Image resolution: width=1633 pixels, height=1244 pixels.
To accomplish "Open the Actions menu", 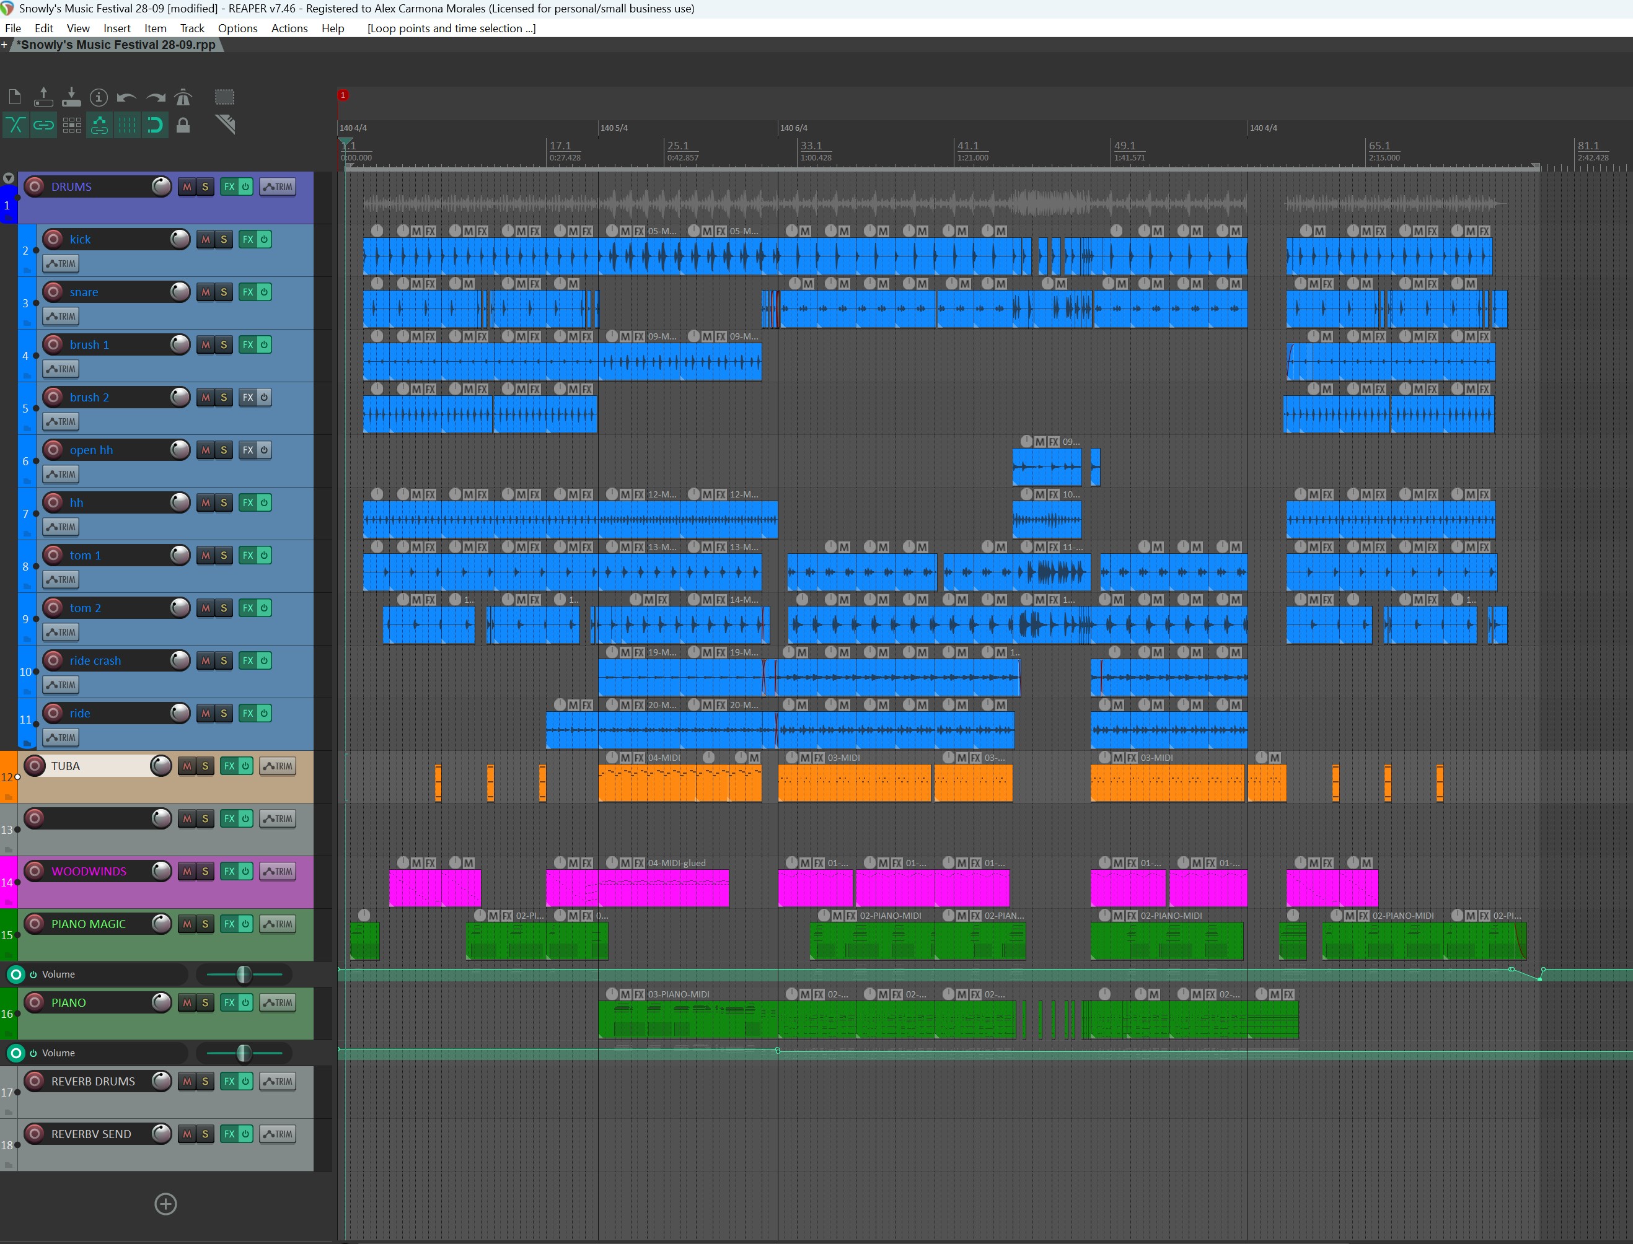I will [x=289, y=28].
